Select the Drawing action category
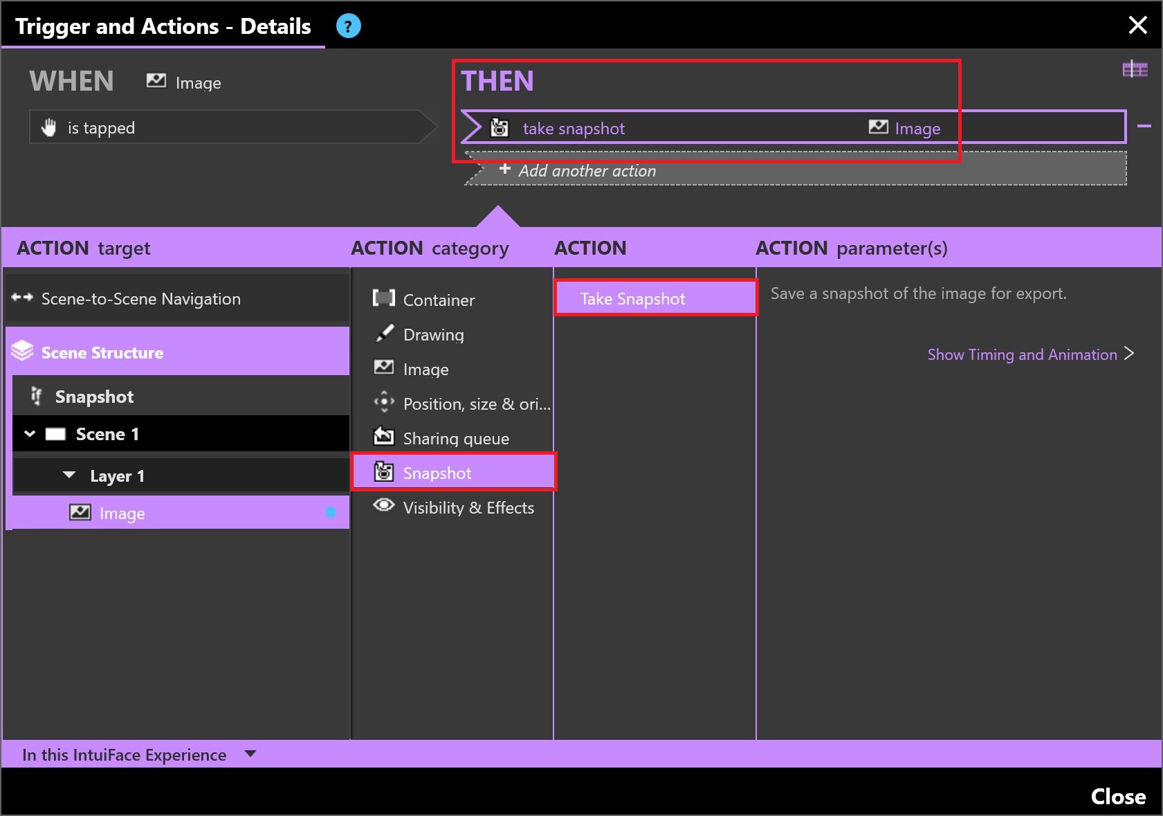The image size is (1163, 816). 433,335
